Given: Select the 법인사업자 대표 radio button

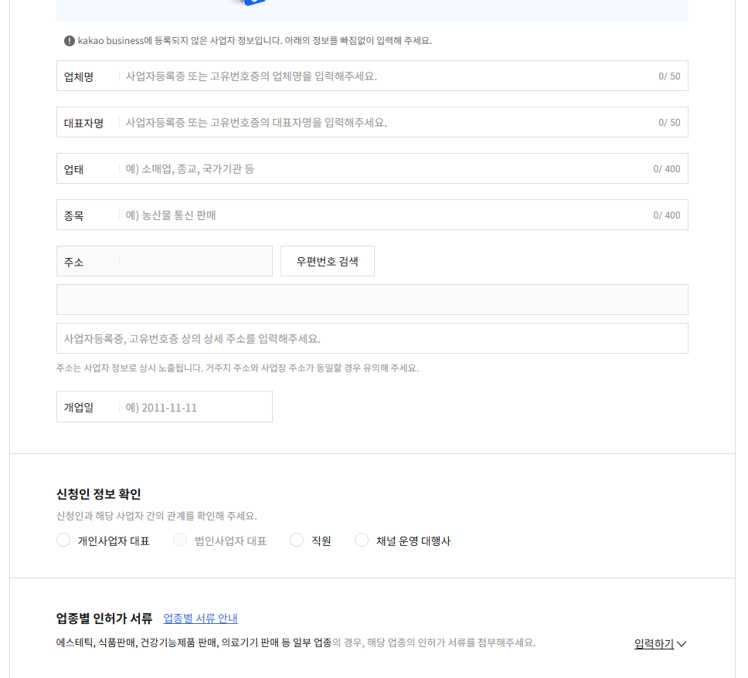Looking at the screenshot, I should [180, 541].
